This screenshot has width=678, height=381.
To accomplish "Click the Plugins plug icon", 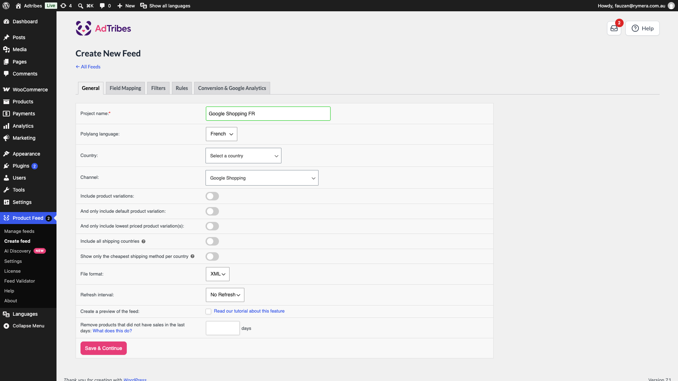I will pos(6,166).
